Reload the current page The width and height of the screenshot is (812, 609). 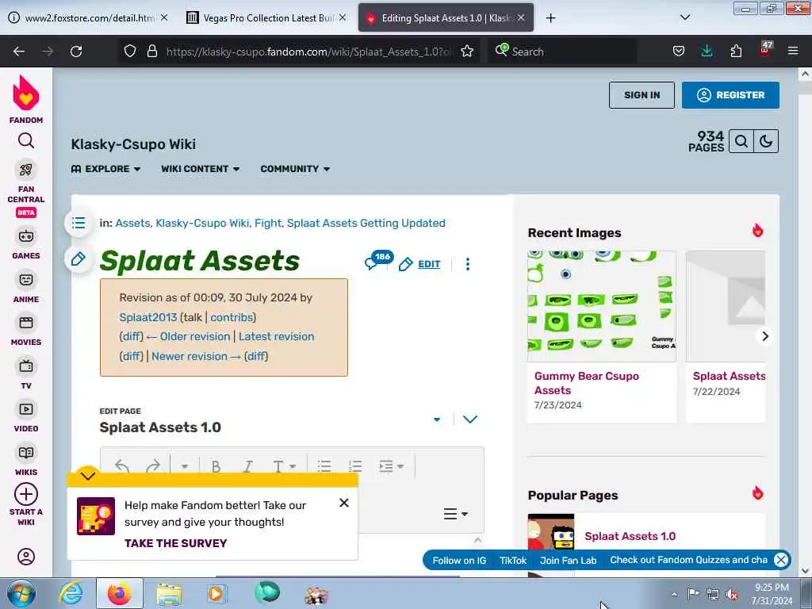click(x=76, y=52)
